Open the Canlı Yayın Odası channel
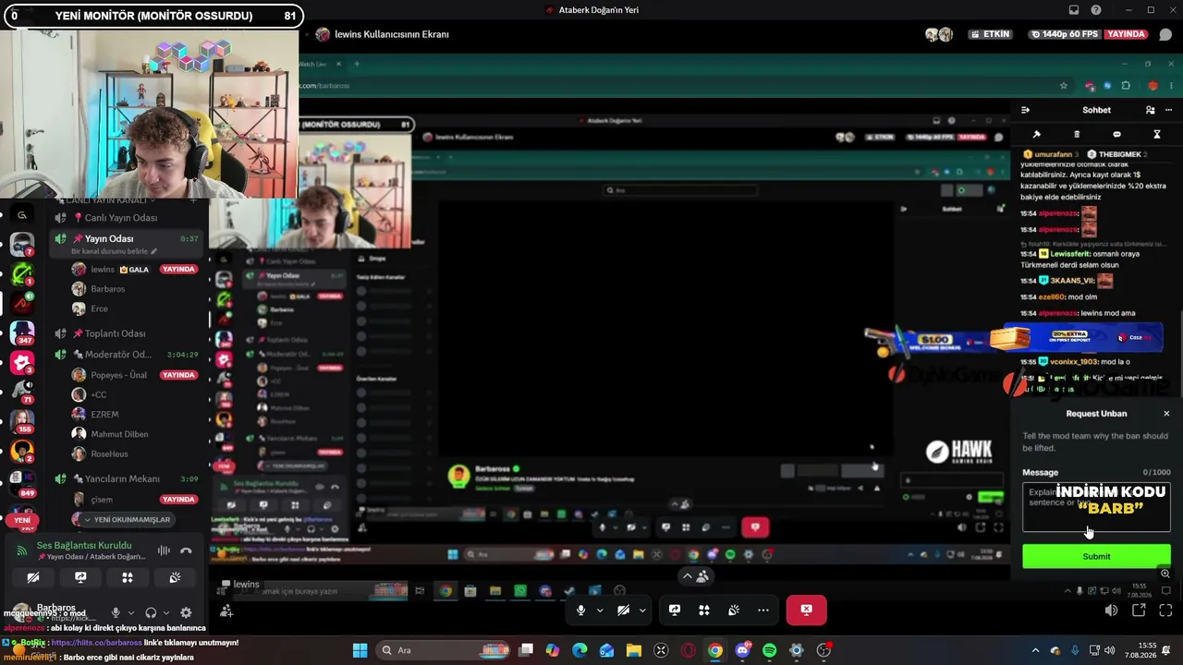1183x665 pixels. [x=120, y=218]
